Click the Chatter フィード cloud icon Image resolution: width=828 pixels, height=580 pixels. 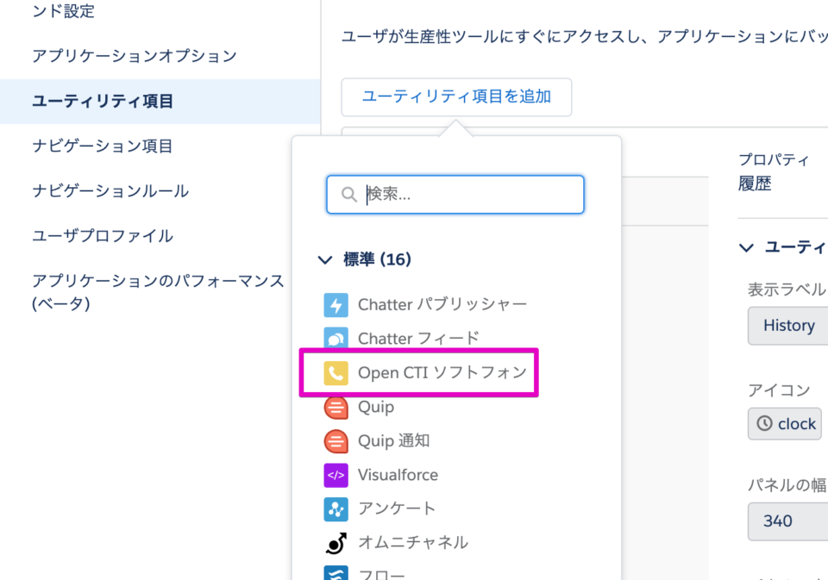[336, 338]
